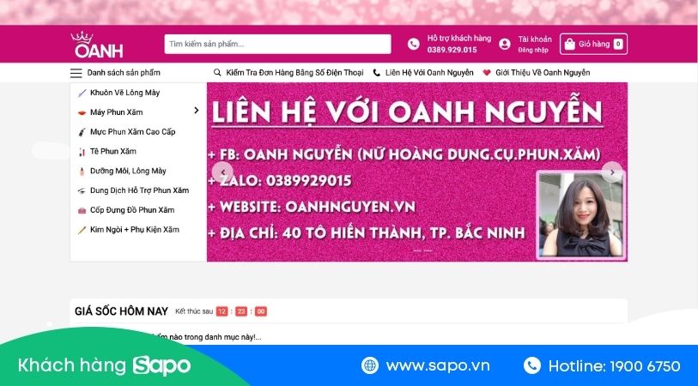Image resolution: width=698 pixels, height=386 pixels.
Task: Click the order check magnifier icon
Action: pos(217,73)
